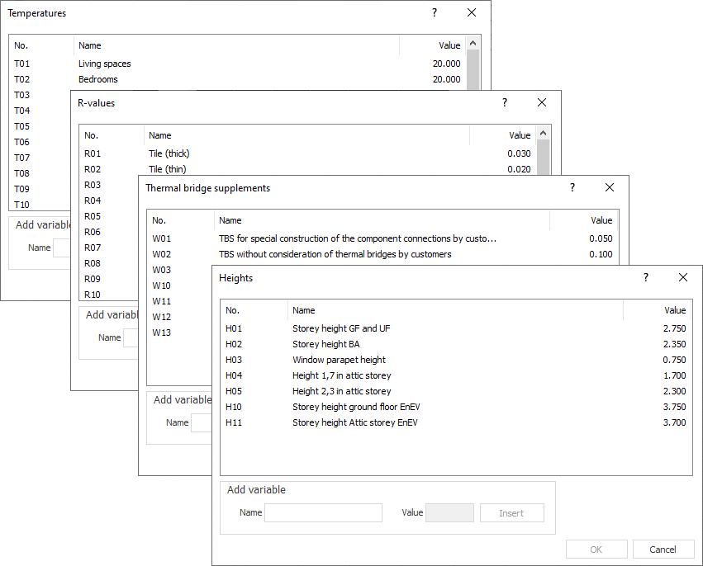Select row H10 Storey height ground floor EnEV

coord(455,407)
